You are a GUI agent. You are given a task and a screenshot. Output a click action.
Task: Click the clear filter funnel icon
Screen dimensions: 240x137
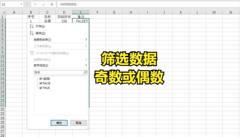coord(31,53)
